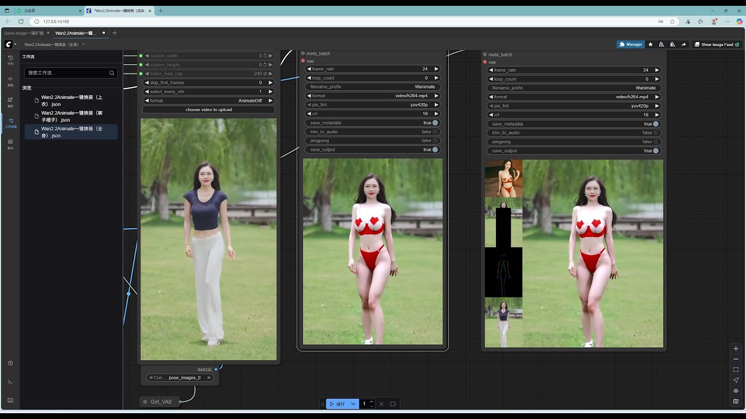
Task: Zoom in on the canvas
Action: [736, 349]
